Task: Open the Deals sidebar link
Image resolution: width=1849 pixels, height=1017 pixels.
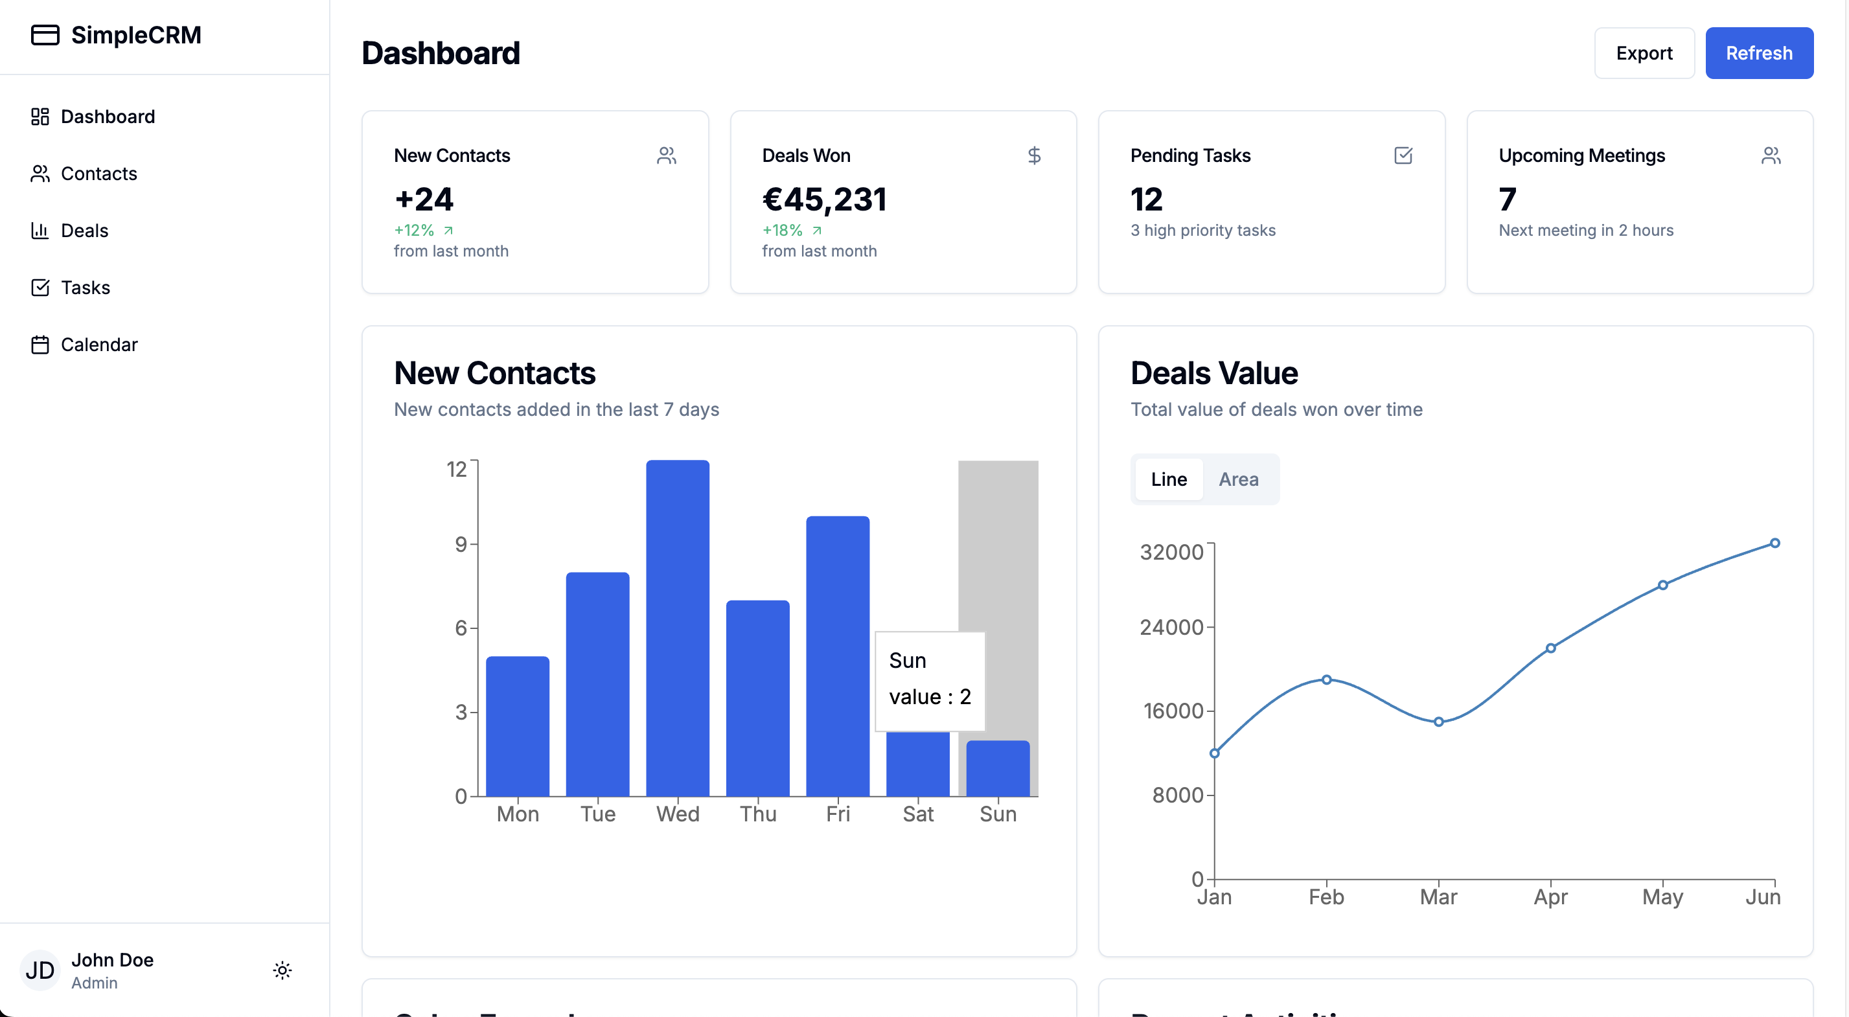Action: coord(85,231)
